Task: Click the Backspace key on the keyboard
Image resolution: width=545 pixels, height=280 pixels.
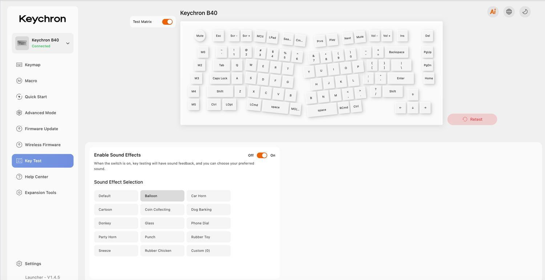Action: tap(397, 52)
